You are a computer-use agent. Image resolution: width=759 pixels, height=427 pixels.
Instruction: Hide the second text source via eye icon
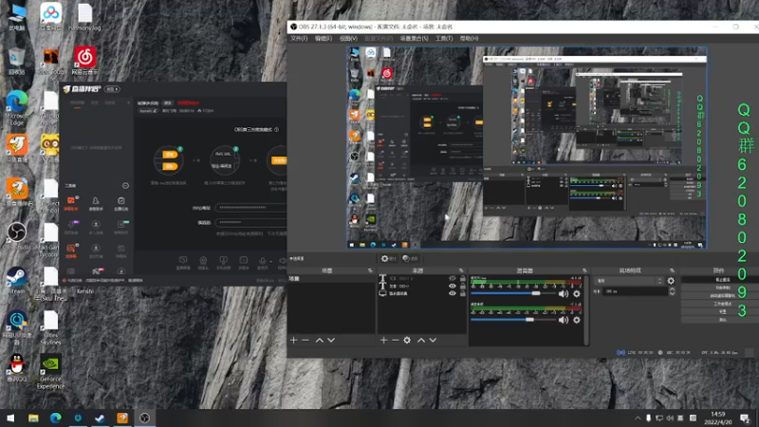click(453, 287)
